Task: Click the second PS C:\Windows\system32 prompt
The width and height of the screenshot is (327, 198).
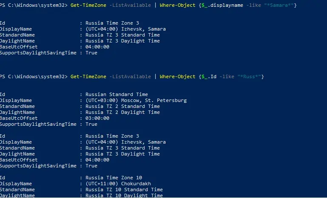Action: (34, 77)
